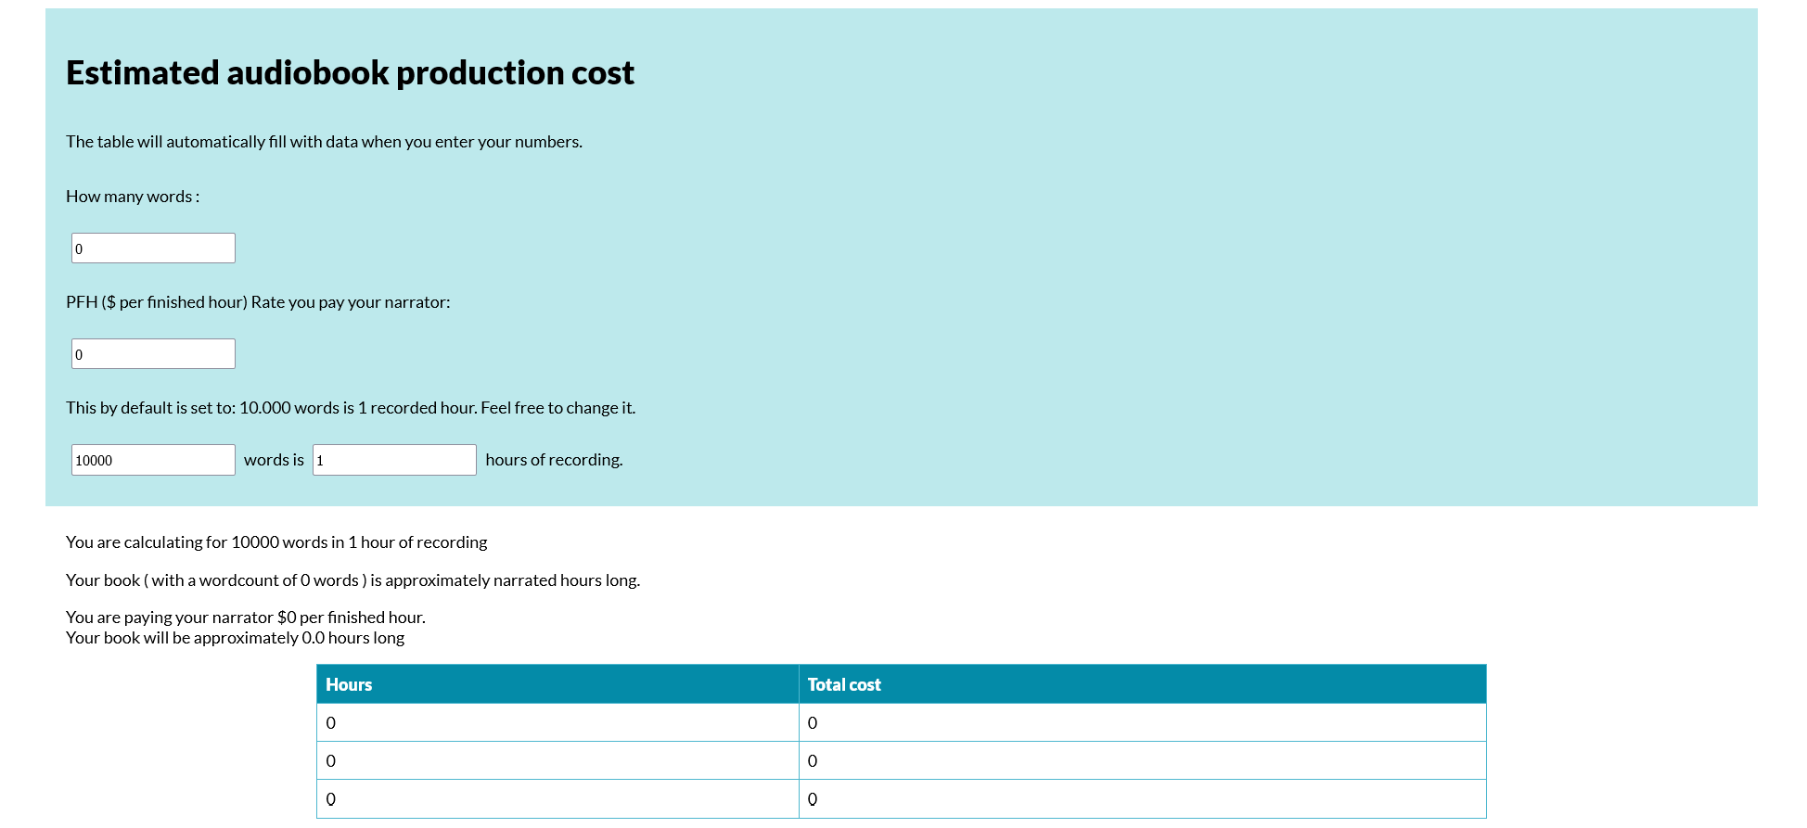
Task: Focus the PFH narrator rate input field
Action: coord(153,354)
